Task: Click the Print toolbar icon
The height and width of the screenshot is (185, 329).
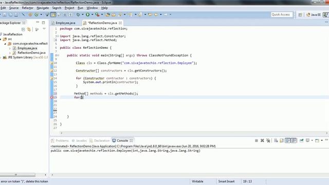Action: point(16,14)
